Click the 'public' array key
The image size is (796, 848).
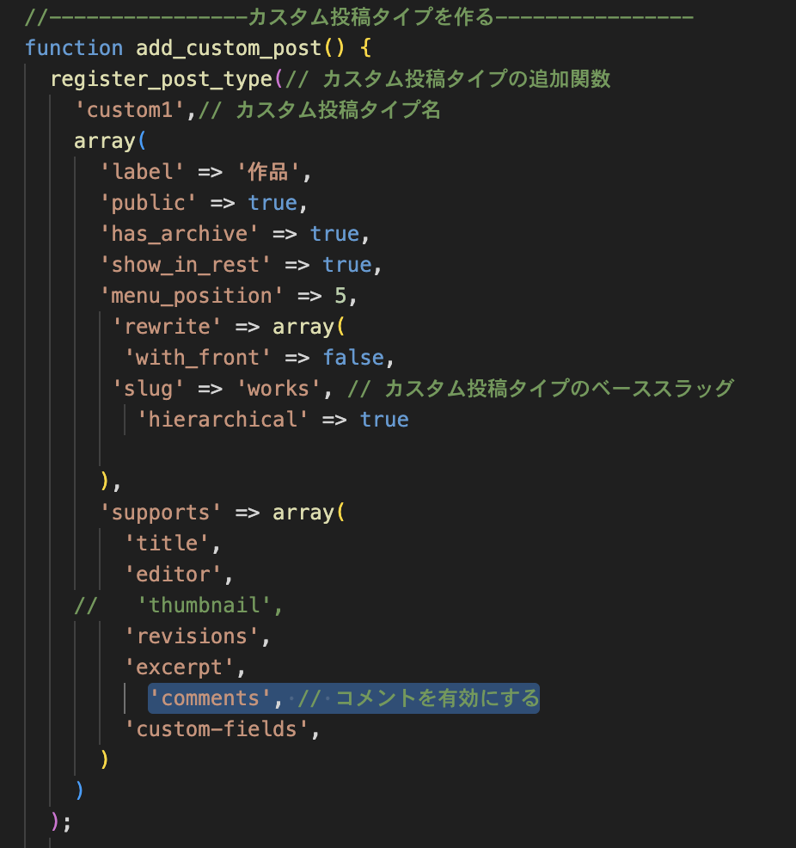[149, 203]
